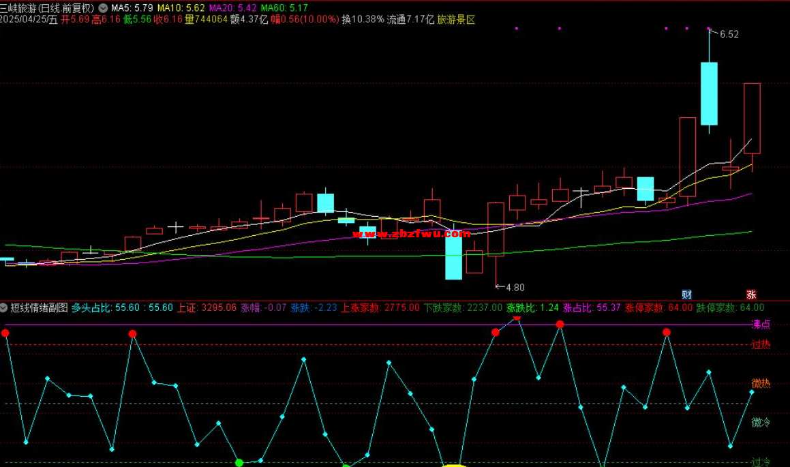The image size is (790, 467).
Task: Click the yellow marker at sentiment line bottom
Action: (x=453, y=465)
